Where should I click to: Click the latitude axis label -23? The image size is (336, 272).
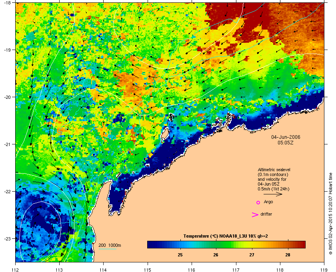8,238
